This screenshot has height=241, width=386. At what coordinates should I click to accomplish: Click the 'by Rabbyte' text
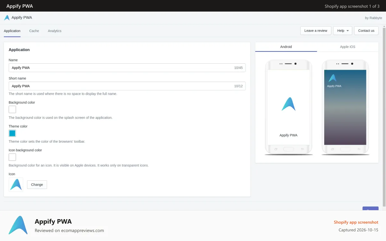tap(373, 18)
